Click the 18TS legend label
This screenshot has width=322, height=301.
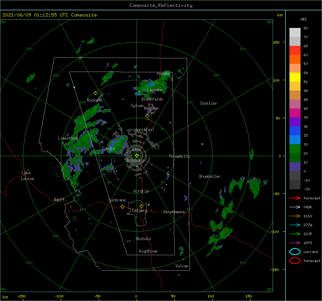(308, 243)
